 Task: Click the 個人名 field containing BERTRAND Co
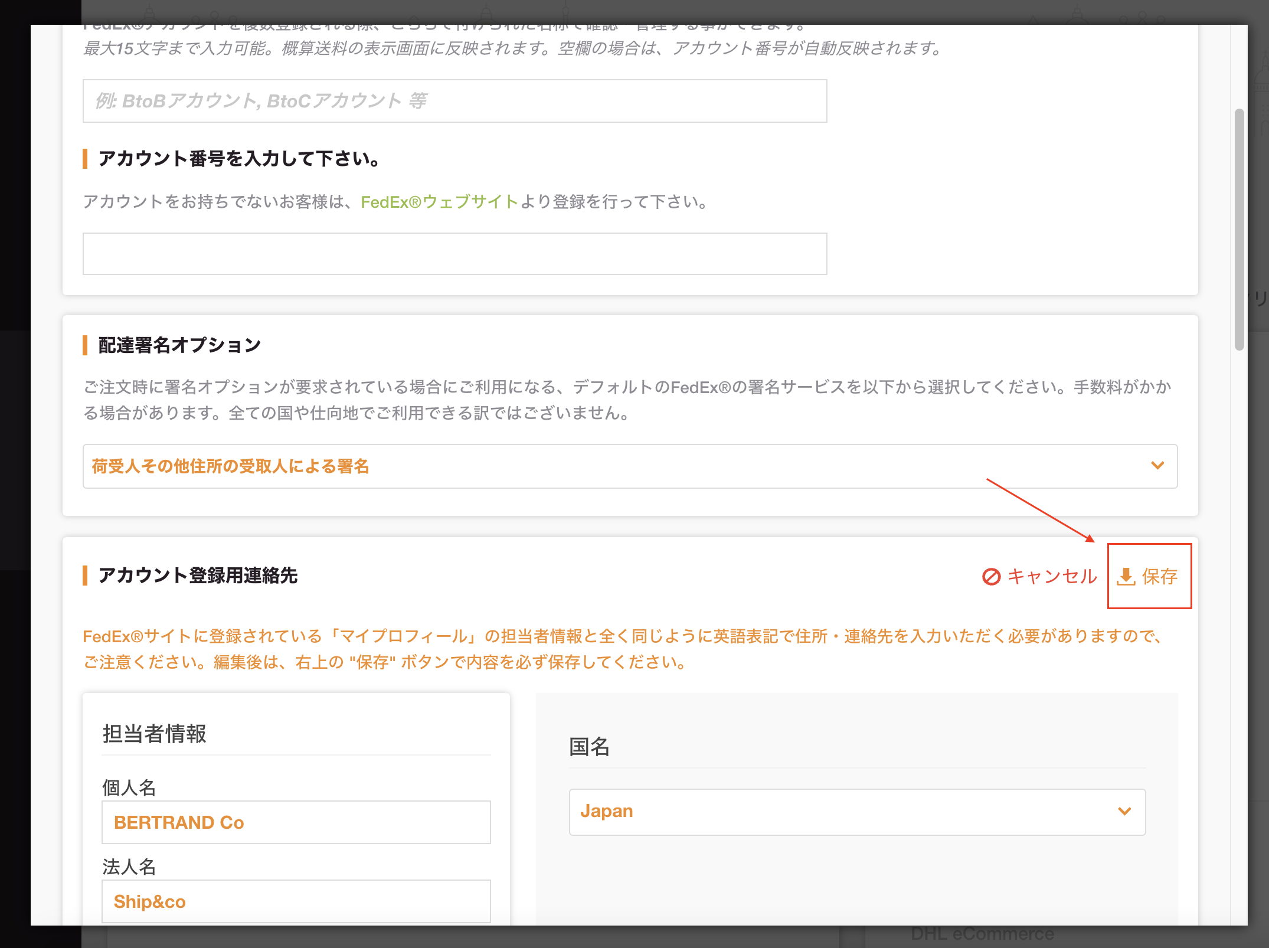[x=296, y=822]
